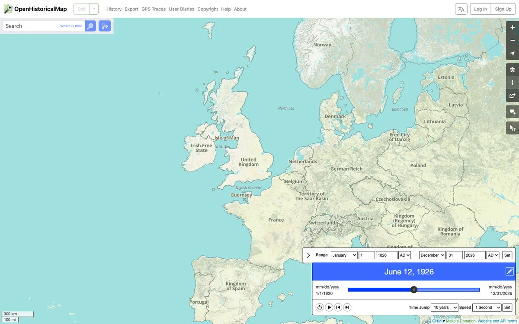Open the end month December dropdown
519x324 pixels.
[x=432, y=255]
